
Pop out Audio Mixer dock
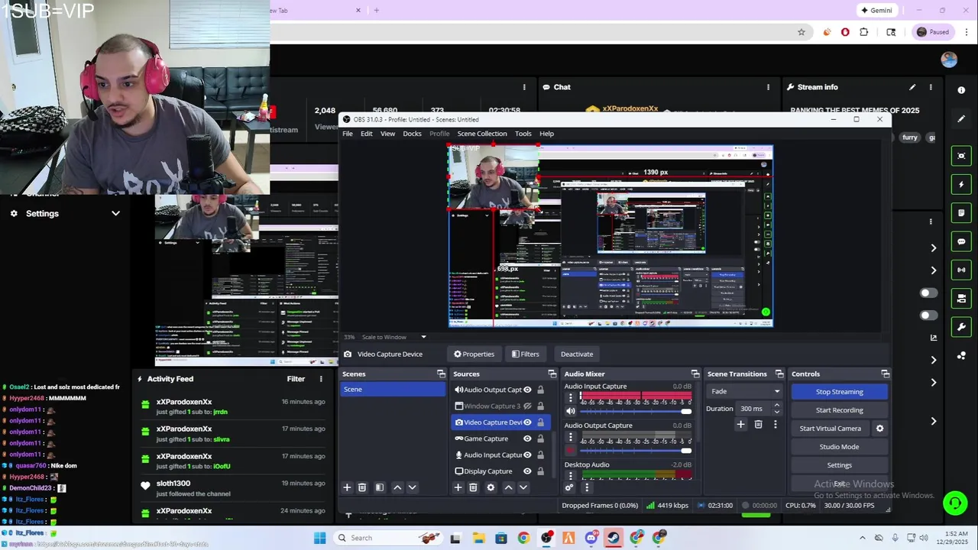[695, 374]
